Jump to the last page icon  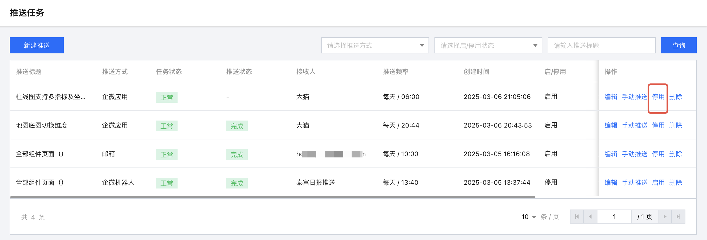(678, 217)
